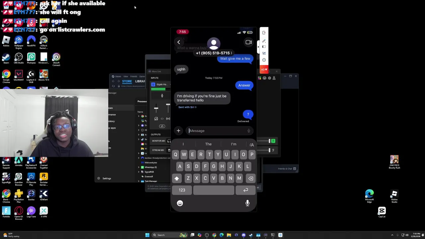Select the pen annotation tool in the mirroring sidebar
The width and height of the screenshot is (425, 239).
click(264, 41)
